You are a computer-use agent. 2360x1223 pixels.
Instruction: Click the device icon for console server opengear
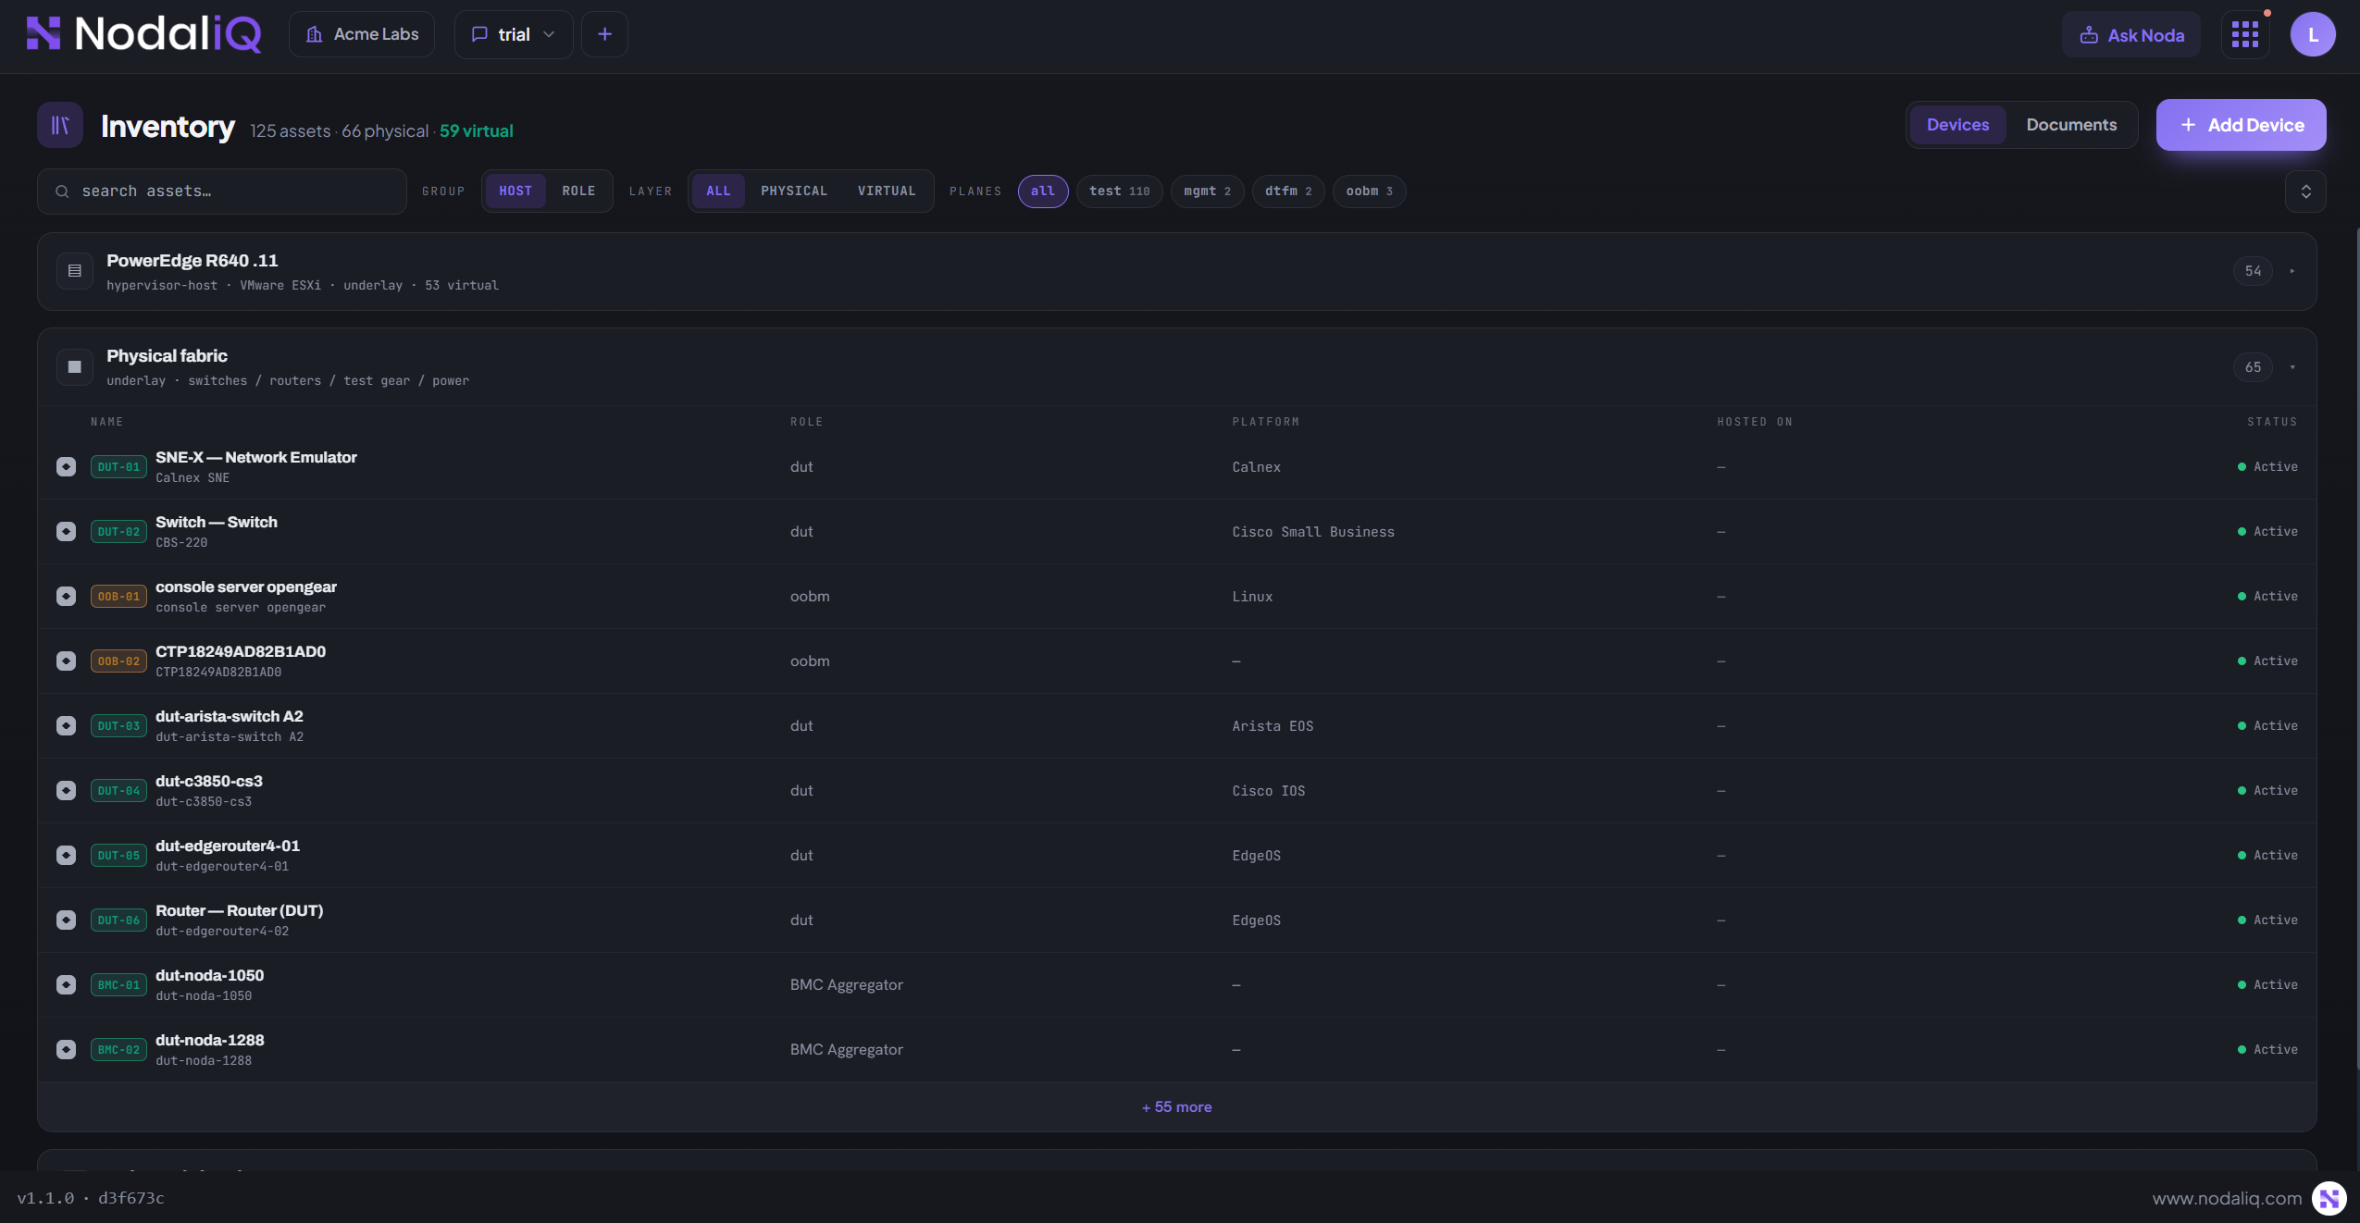pos(66,597)
